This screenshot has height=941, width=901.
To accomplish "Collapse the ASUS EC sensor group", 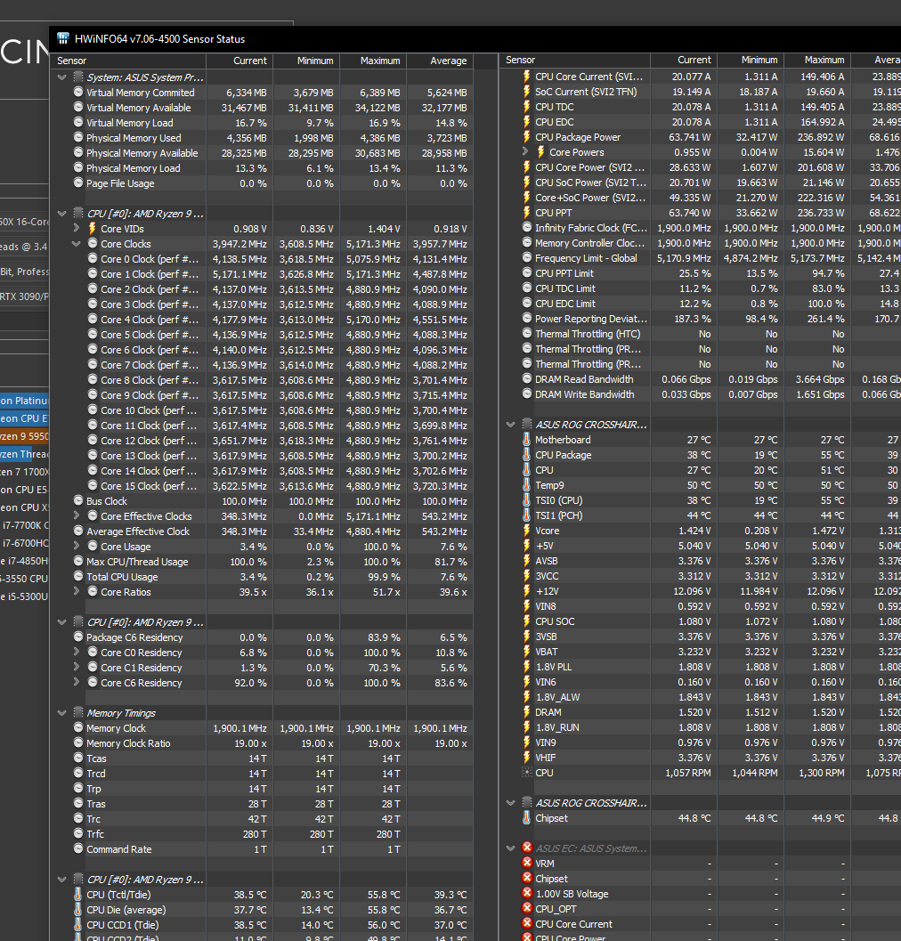I will 511,848.
